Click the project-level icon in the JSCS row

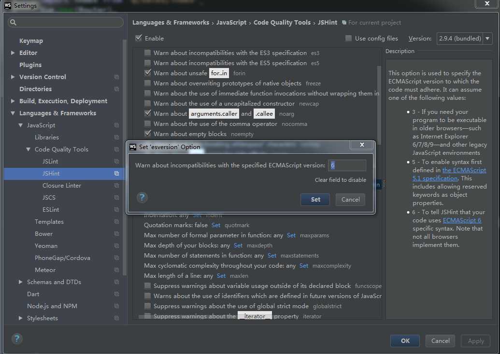point(117,198)
